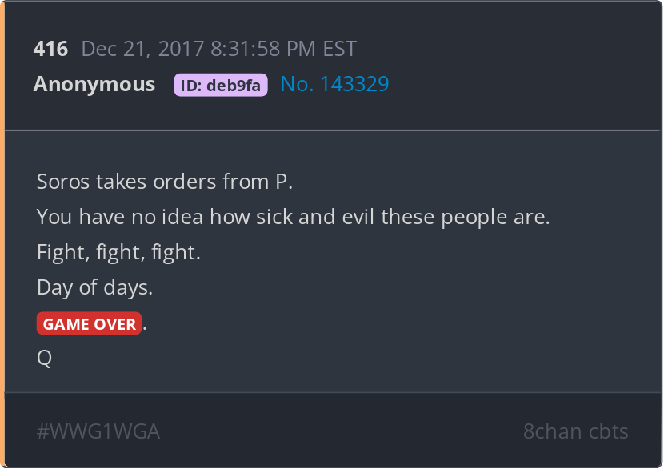Click the 8:31:58 PM EST time

pyautogui.click(x=284, y=49)
